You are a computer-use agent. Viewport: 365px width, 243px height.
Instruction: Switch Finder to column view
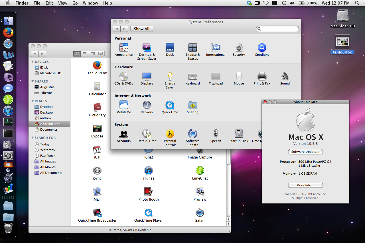(93, 53)
